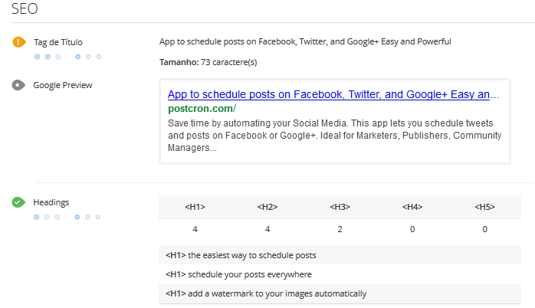Click the gray eye icon beside Google Preview
The image size is (535, 308).
click(x=18, y=85)
